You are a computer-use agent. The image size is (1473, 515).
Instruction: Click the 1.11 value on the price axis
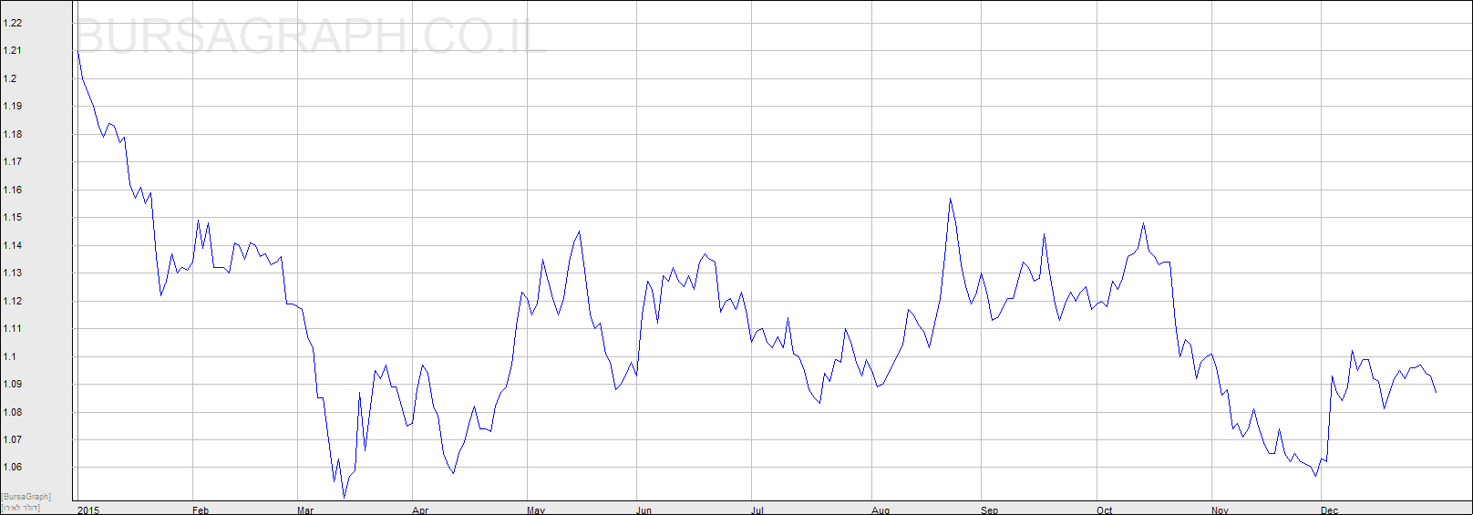tap(12, 329)
